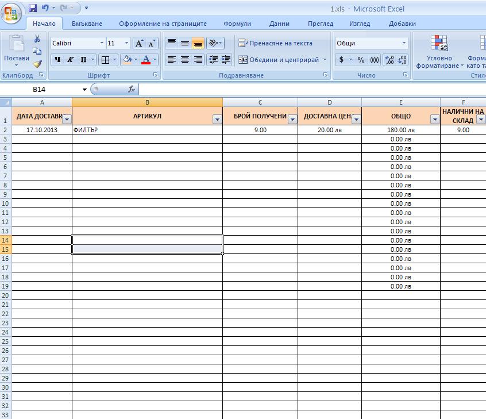Click the Save icon in quick access toolbar
This screenshot has width=486, height=419.
coord(33,8)
